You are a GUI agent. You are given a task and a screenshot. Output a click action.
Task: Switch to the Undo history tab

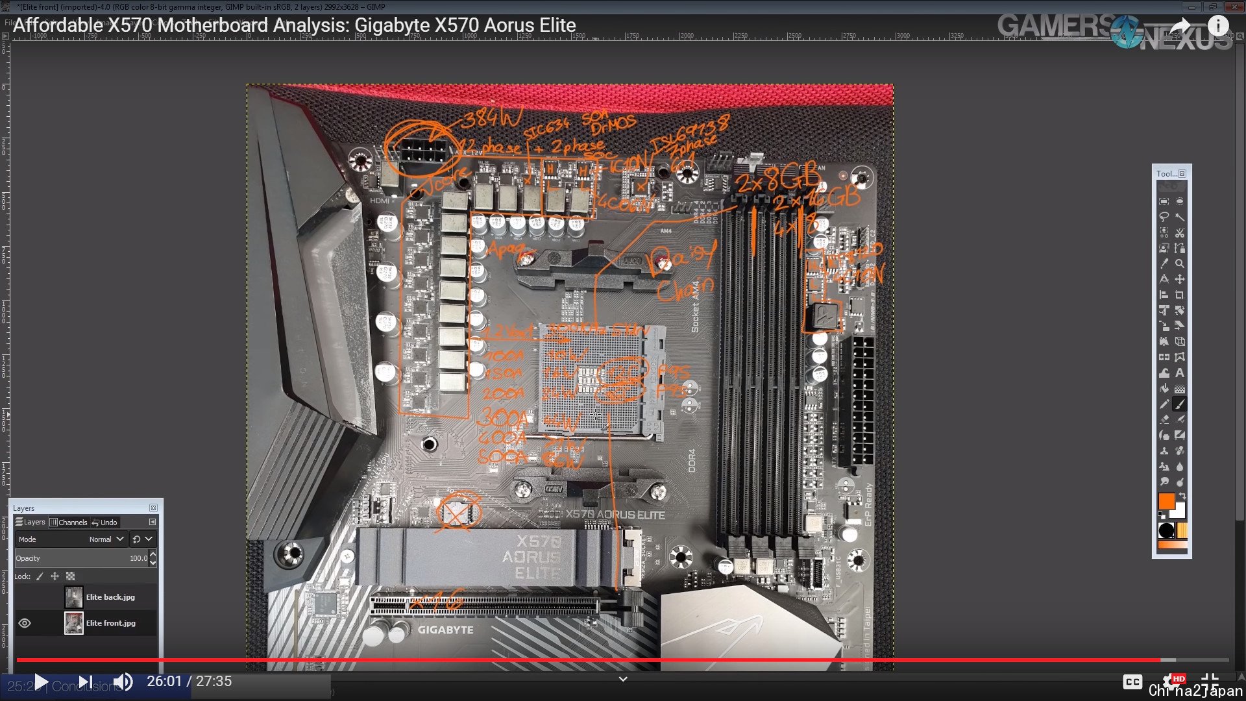click(x=104, y=523)
